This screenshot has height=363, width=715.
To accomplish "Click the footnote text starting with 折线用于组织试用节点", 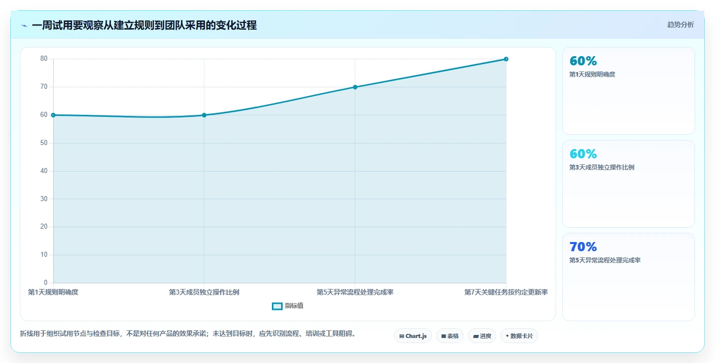I will tap(188, 334).
